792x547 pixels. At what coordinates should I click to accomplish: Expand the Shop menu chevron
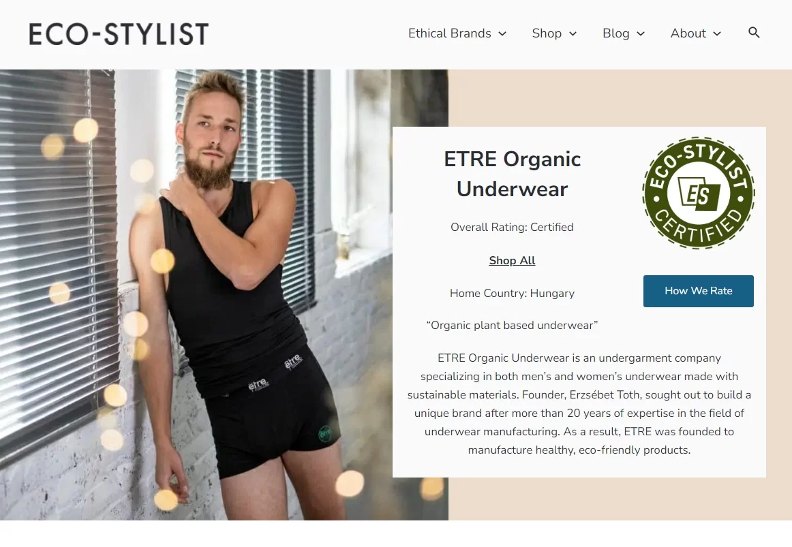pos(573,34)
